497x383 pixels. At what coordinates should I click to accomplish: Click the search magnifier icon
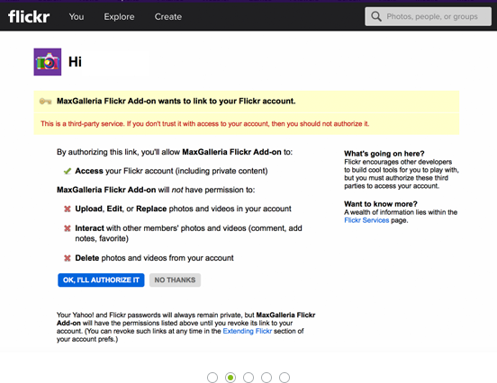pyautogui.click(x=376, y=16)
